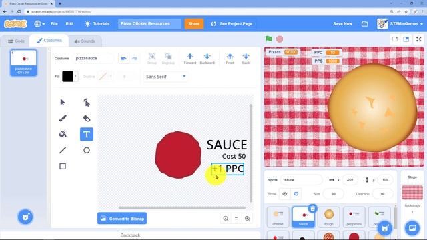Image resolution: width=427 pixels, height=240 pixels.
Task: Switch to large stage layout
Action: pos(406,39)
